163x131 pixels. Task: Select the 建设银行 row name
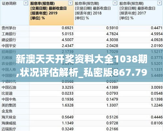[x=9, y=40]
